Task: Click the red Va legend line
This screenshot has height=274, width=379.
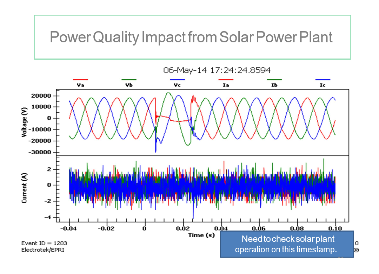Action: pyautogui.click(x=80, y=80)
